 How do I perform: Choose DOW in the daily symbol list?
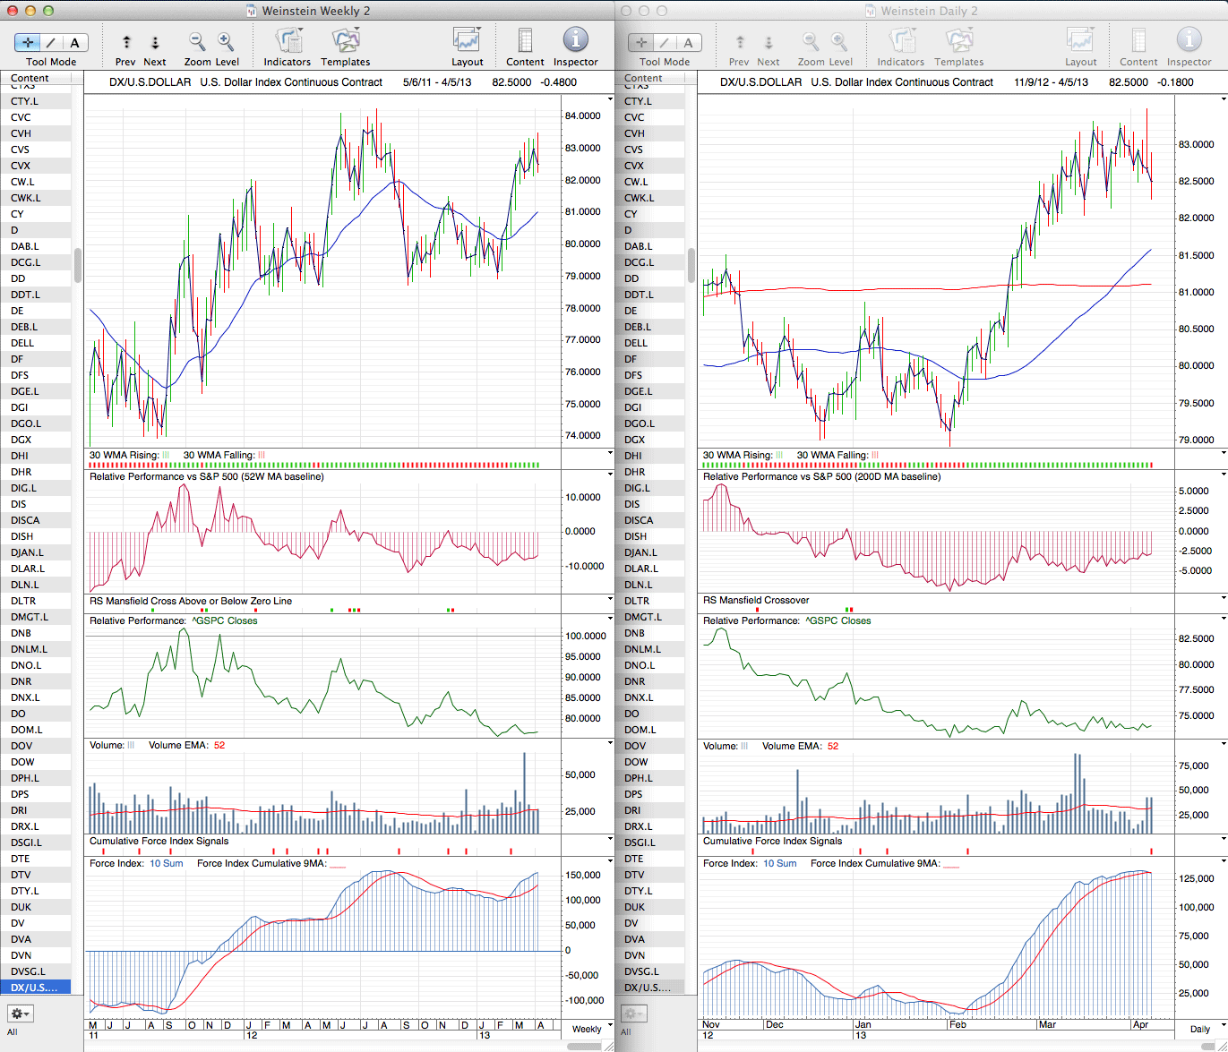(635, 762)
